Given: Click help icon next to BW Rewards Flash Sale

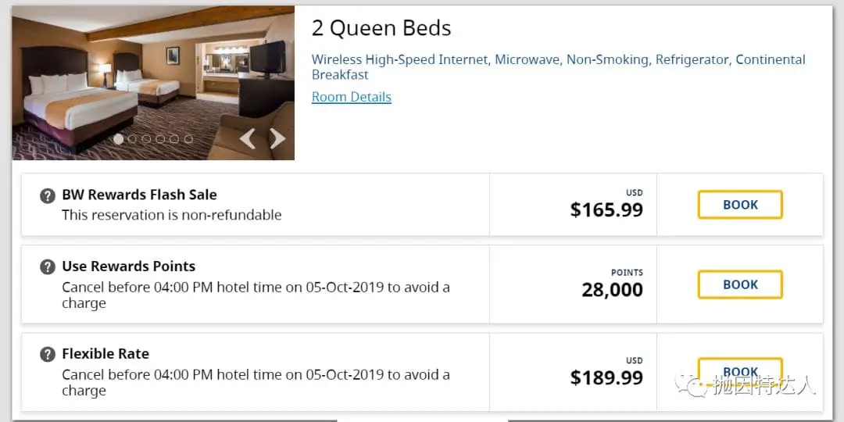Looking at the screenshot, I should [48, 196].
